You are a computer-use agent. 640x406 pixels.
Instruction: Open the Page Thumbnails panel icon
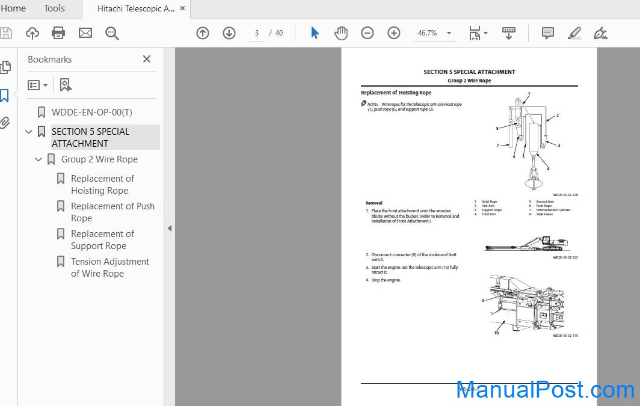tap(6, 67)
